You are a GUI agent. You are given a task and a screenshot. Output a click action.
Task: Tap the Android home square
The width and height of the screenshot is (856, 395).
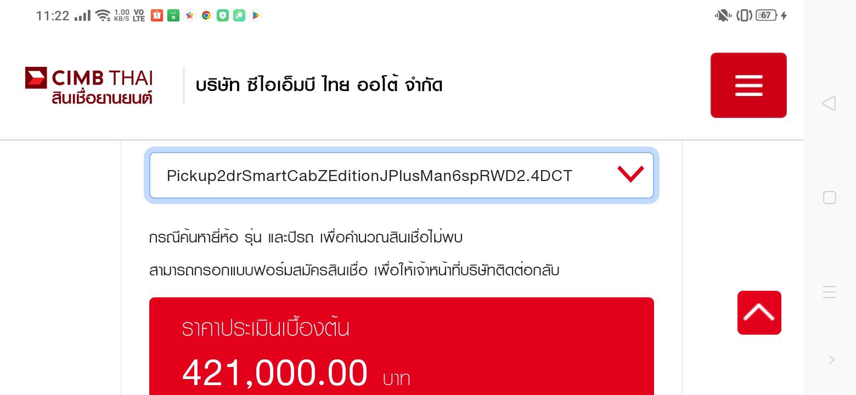[830, 198]
